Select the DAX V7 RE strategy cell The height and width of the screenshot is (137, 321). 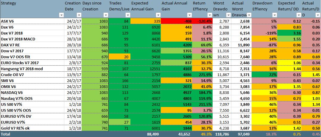coord(32,45)
